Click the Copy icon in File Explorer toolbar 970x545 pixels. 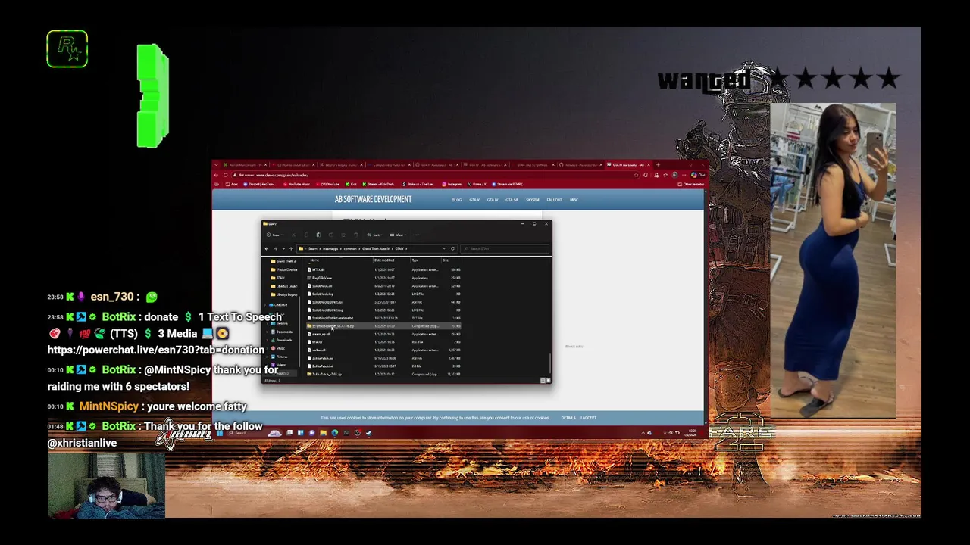306,235
